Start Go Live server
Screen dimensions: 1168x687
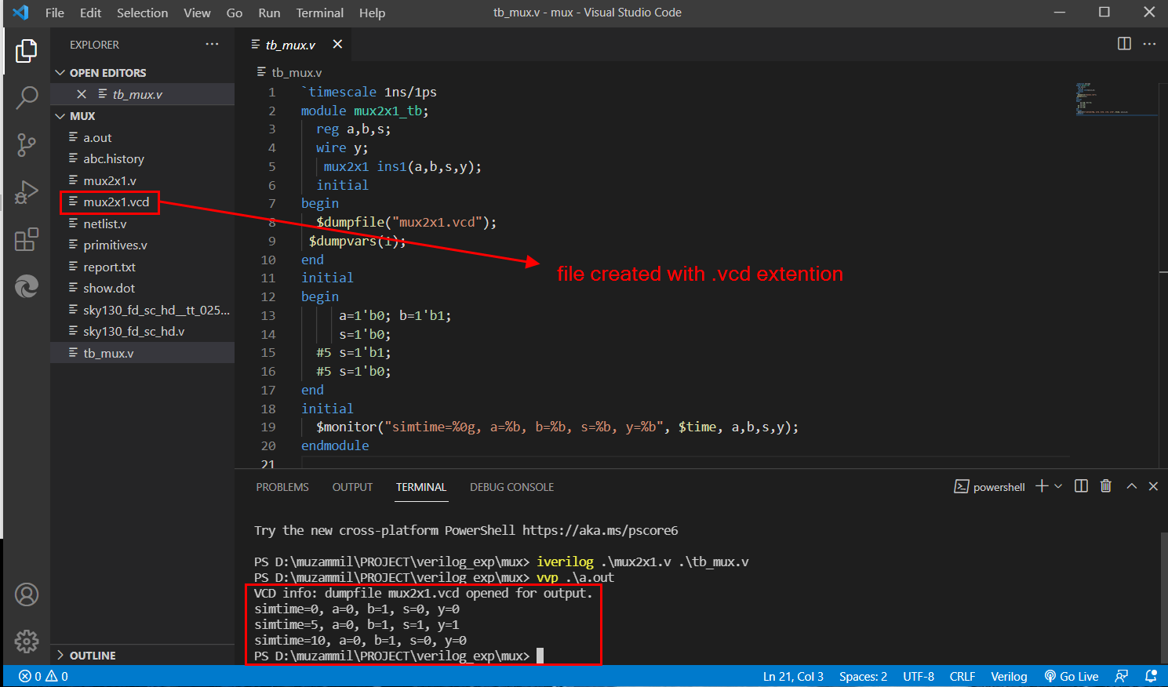click(x=1071, y=676)
